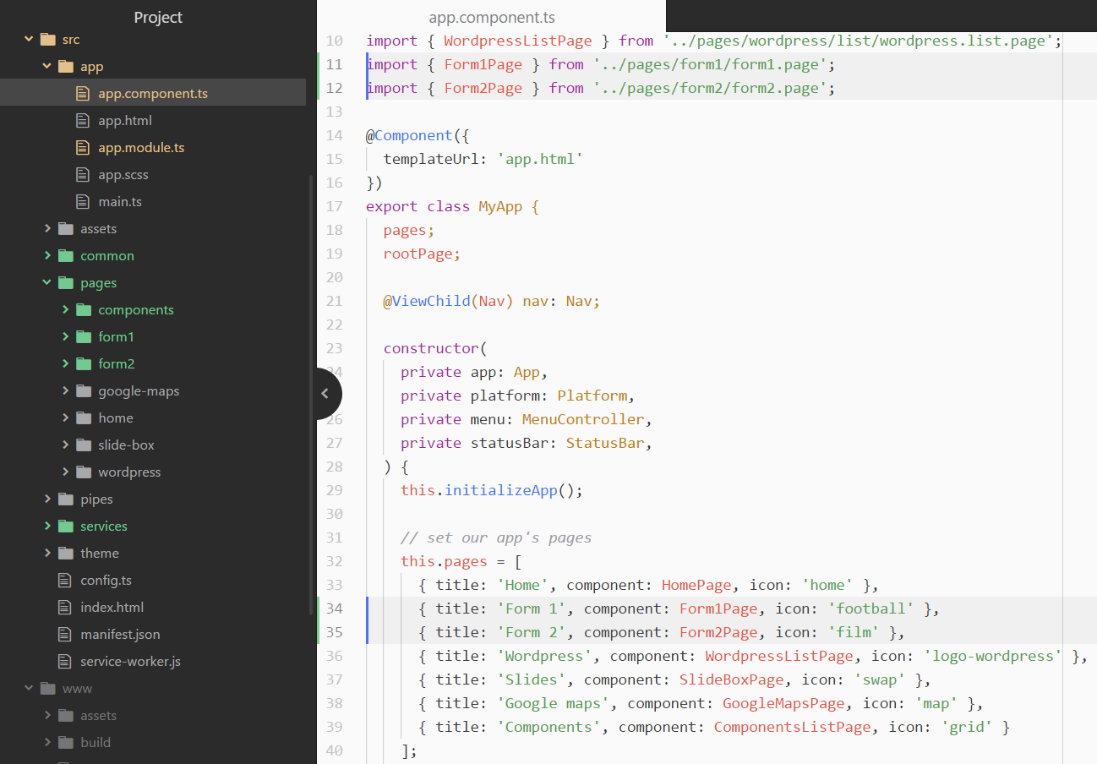Viewport: 1097px width, 764px height.
Task: Click the service-worker.js file icon
Action: [x=64, y=661]
